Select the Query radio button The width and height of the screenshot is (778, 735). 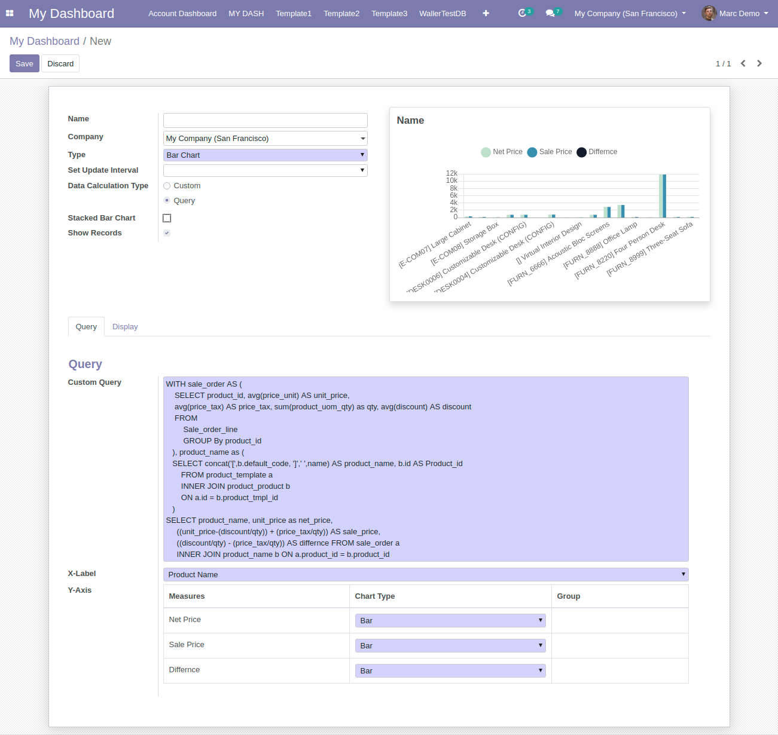coord(167,201)
